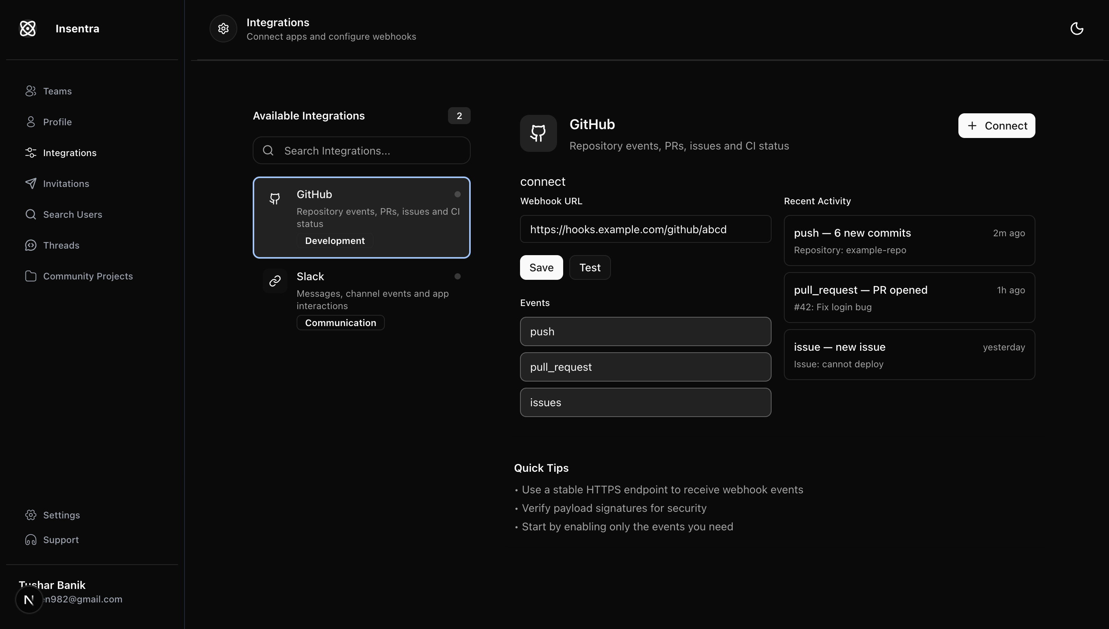1109x629 pixels.
Task: Click the Test webhook button
Action: pyautogui.click(x=590, y=267)
